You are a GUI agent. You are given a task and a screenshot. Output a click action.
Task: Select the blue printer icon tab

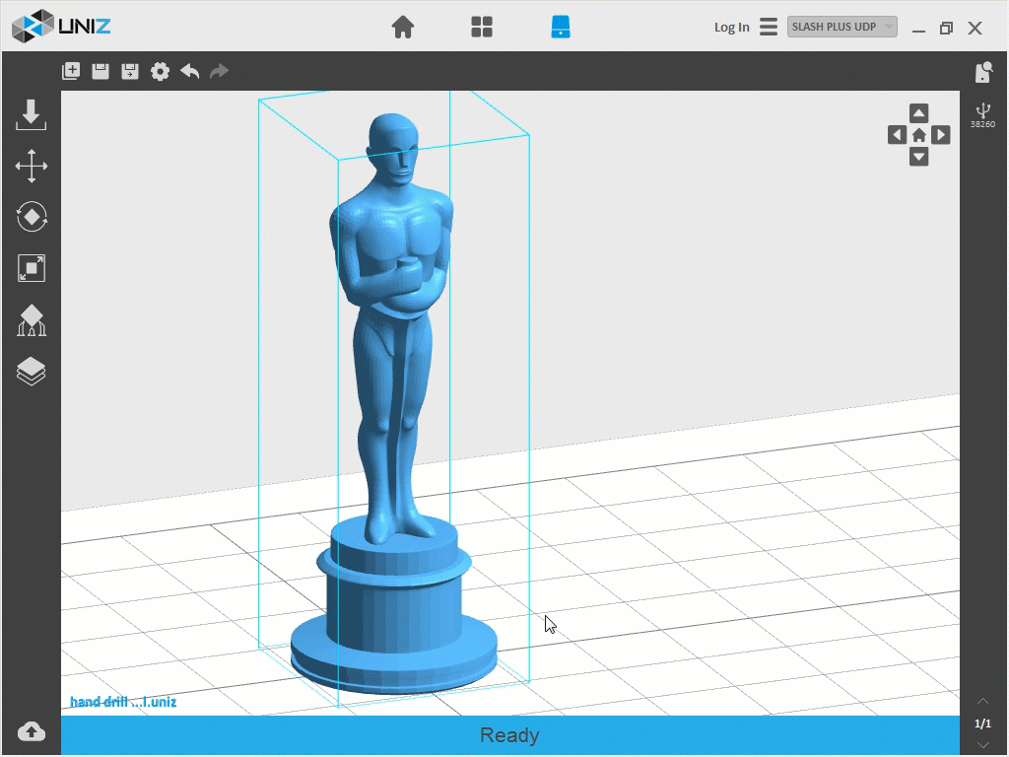click(561, 27)
